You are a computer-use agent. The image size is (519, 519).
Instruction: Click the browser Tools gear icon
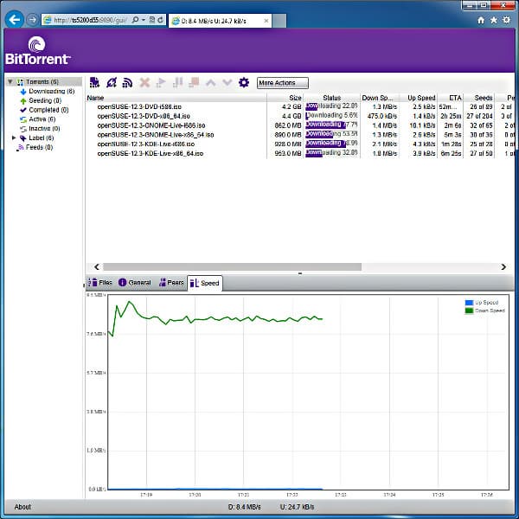[x=506, y=20]
